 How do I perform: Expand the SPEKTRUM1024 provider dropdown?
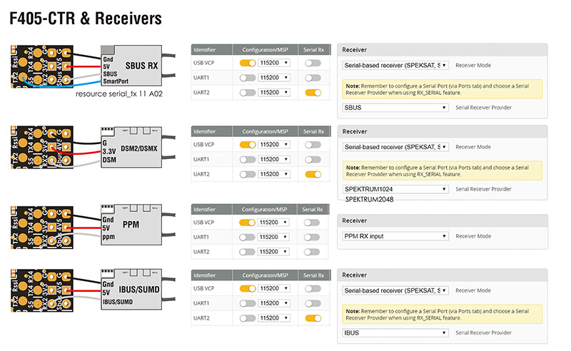pyautogui.click(x=395, y=189)
